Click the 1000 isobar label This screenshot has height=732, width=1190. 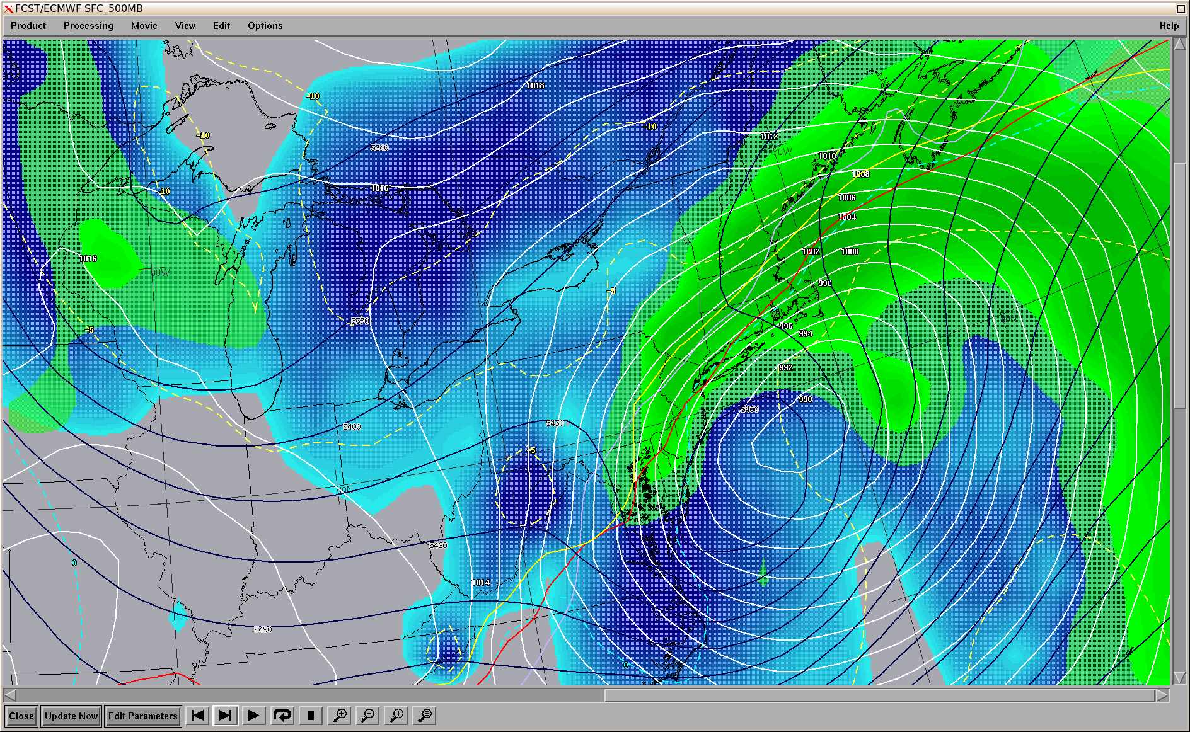point(850,251)
